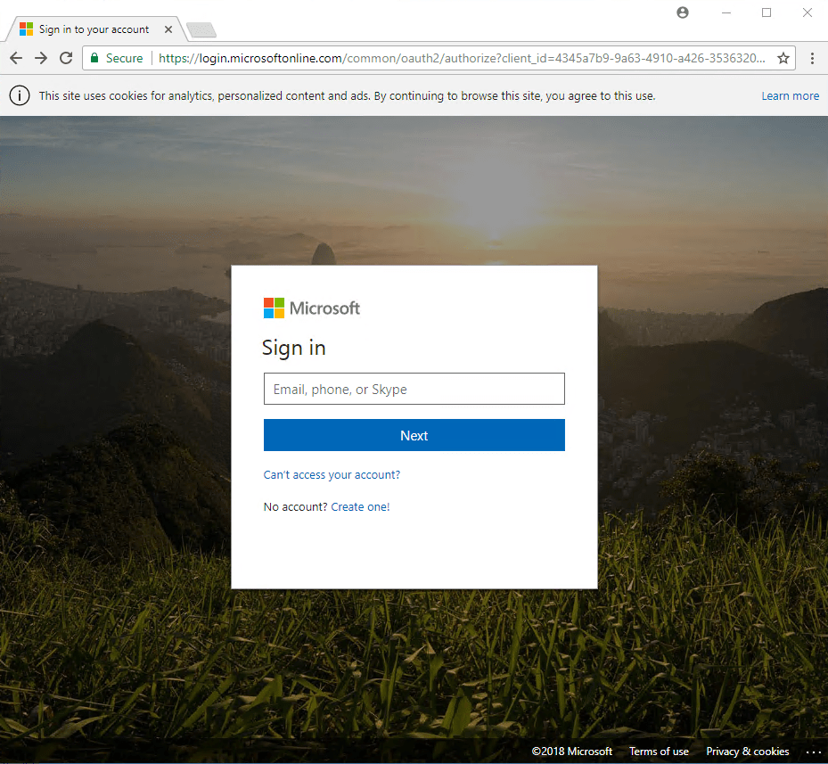Click the browser forward arrow
This screenshot has height=764, width=828.
41,58
